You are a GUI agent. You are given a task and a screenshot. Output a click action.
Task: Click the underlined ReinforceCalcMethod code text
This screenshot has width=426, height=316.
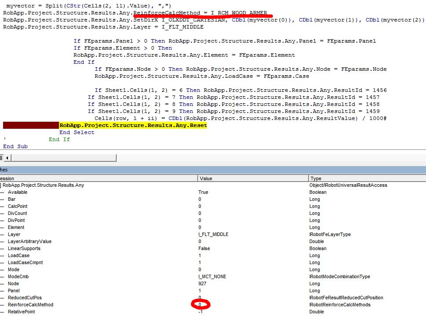167,13
